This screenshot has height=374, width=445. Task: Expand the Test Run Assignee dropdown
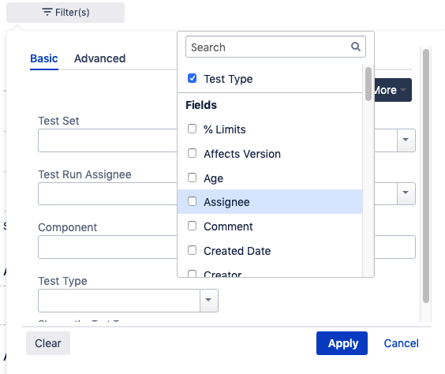tap(406, 193)
